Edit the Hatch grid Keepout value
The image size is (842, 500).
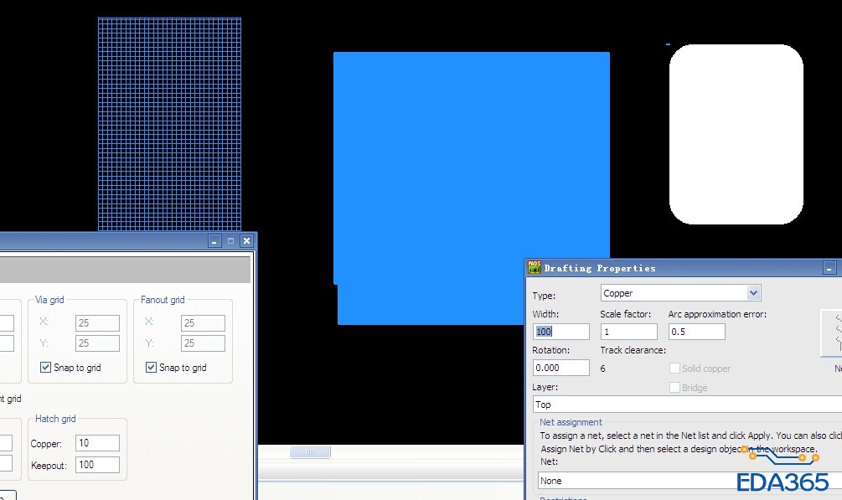(x=97, y=465)
